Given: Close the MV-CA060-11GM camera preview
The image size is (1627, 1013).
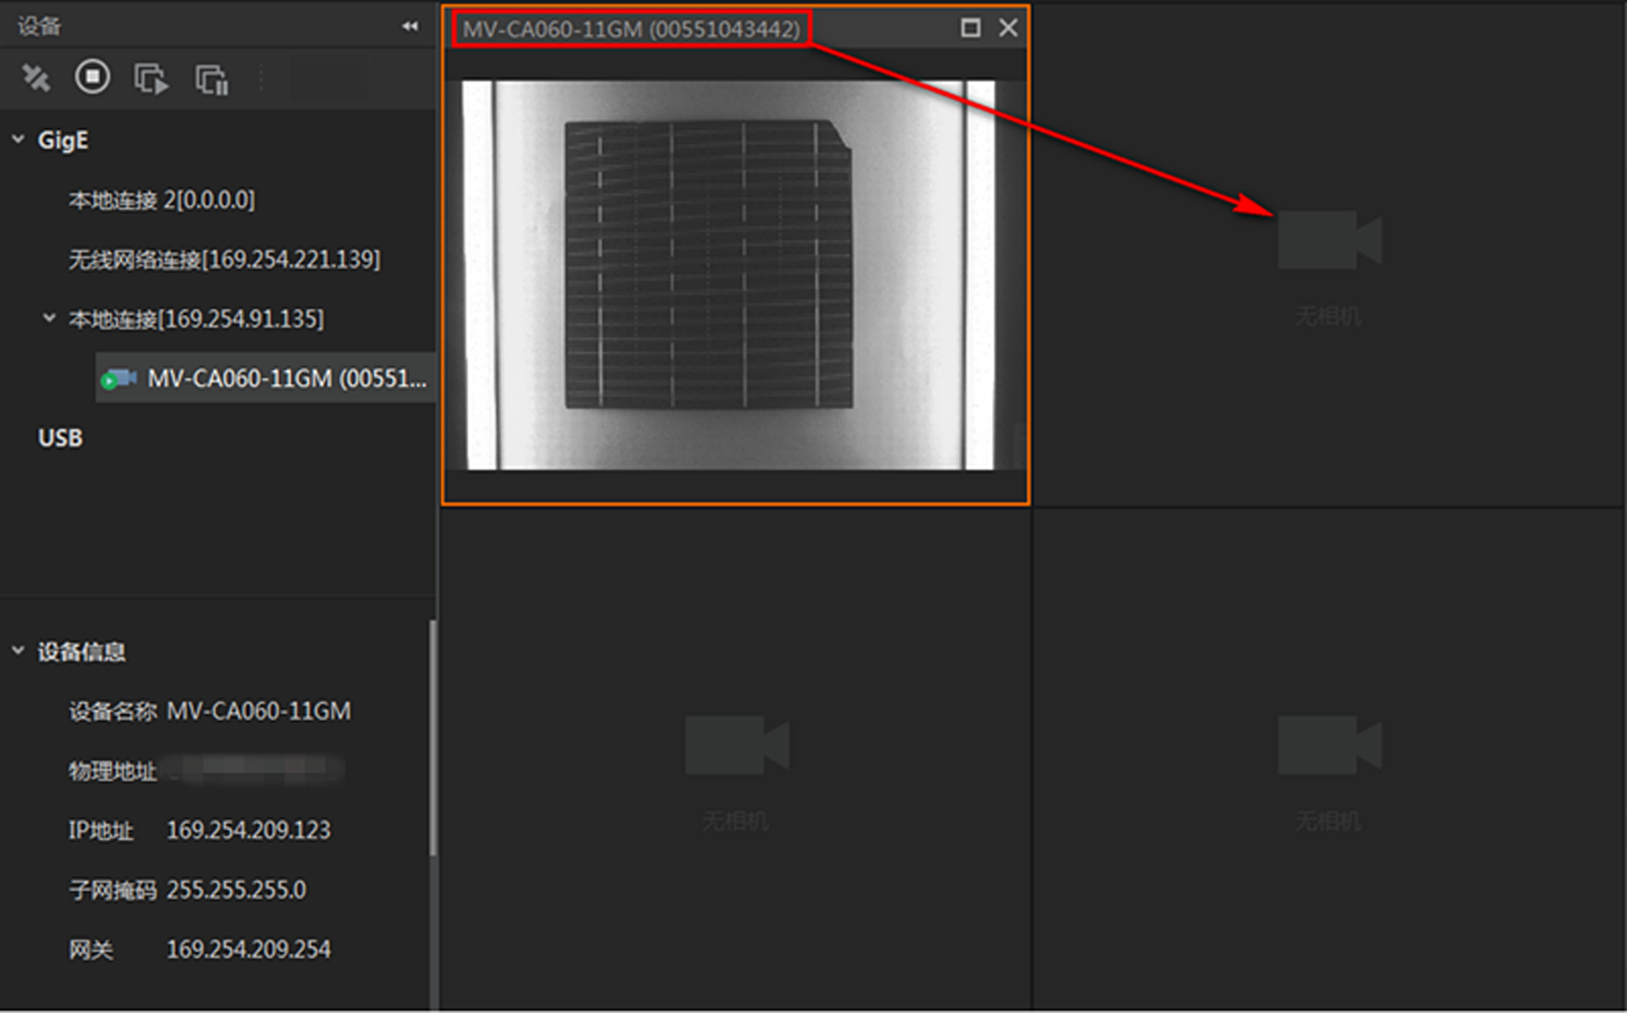Looking at the screenshot, I should tap(1008, 28).
